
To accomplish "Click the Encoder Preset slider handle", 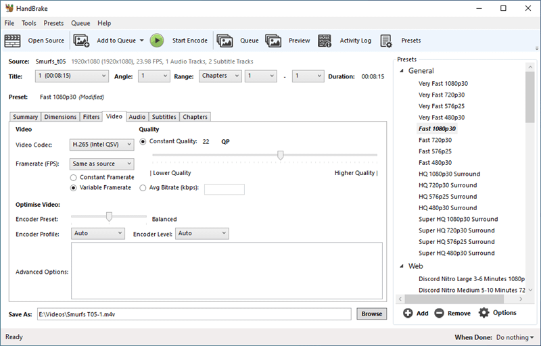I will click(109, 217).
